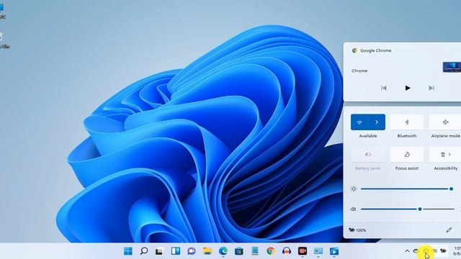The image size is (461, 259).
Task: Click the battery icon in system tray
Action: click(x=443, y=251)
